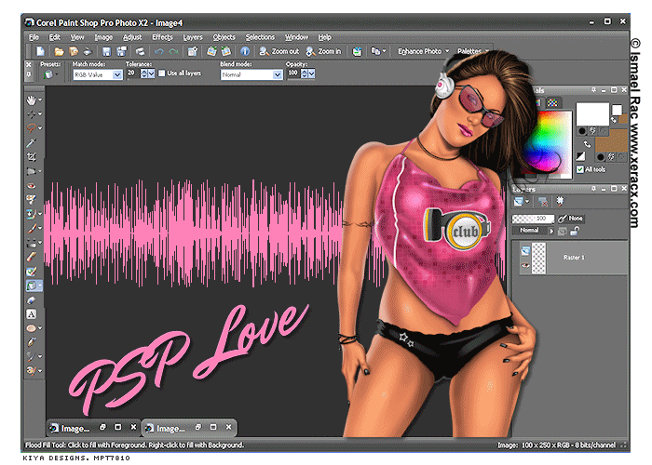Viewport: 652px width, 465px height.
Task: Toggle the layer link None button
Action: click(x=571, y=219)
